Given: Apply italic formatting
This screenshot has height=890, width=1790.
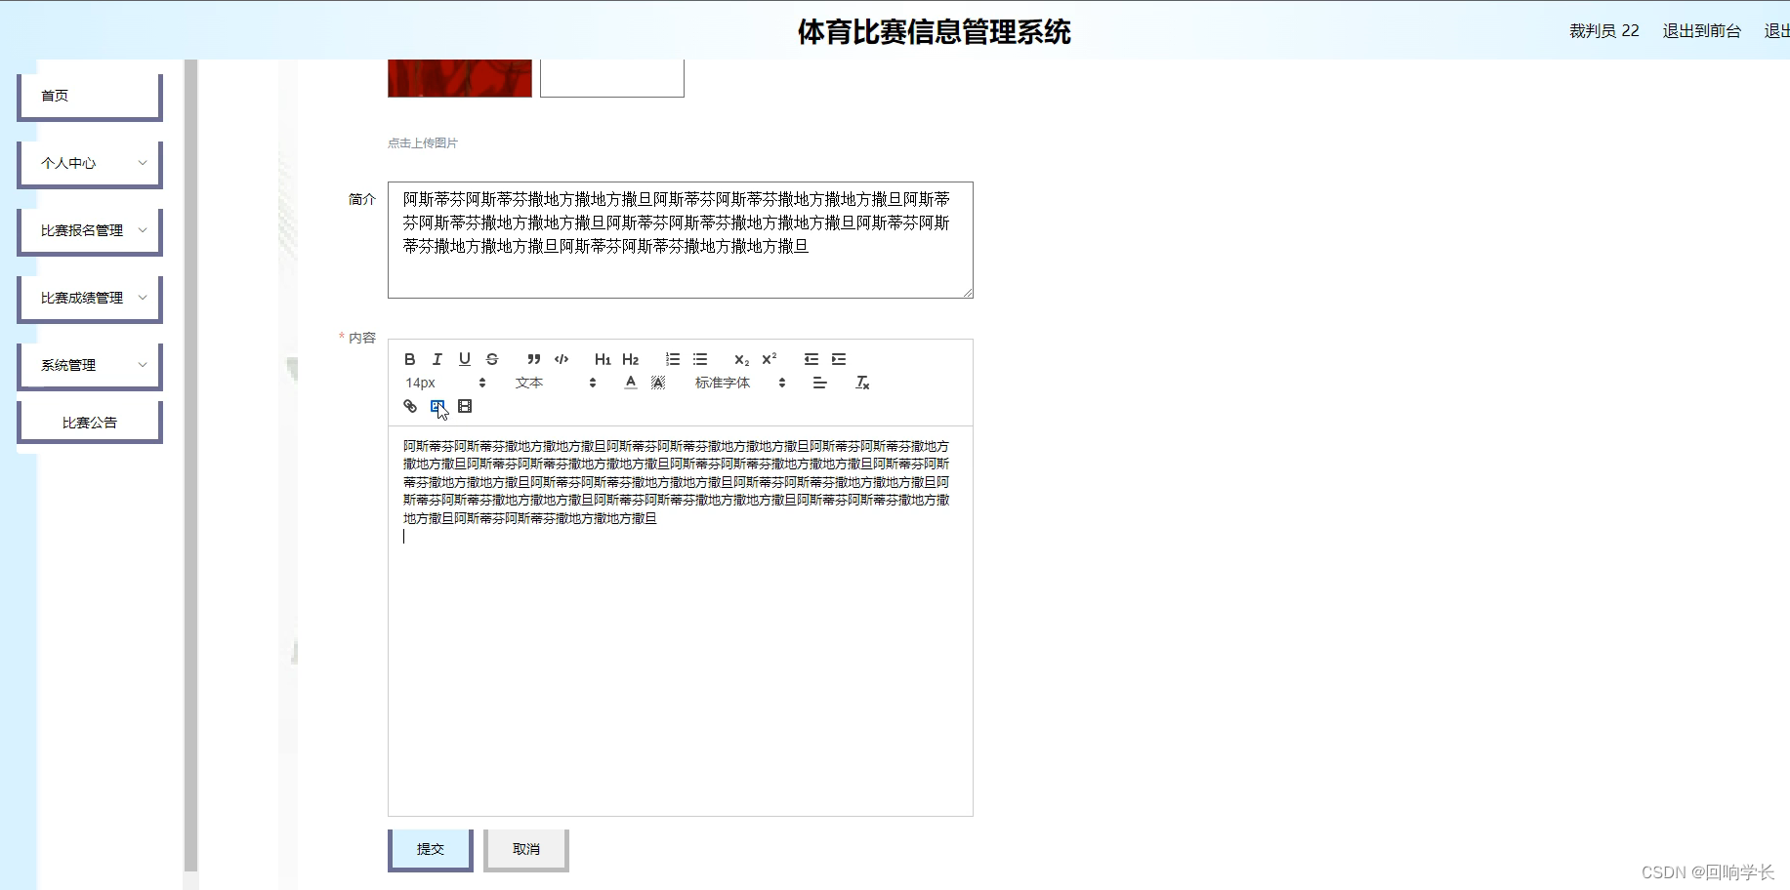Looking at the screenshot, I should [x=437, y=359].
